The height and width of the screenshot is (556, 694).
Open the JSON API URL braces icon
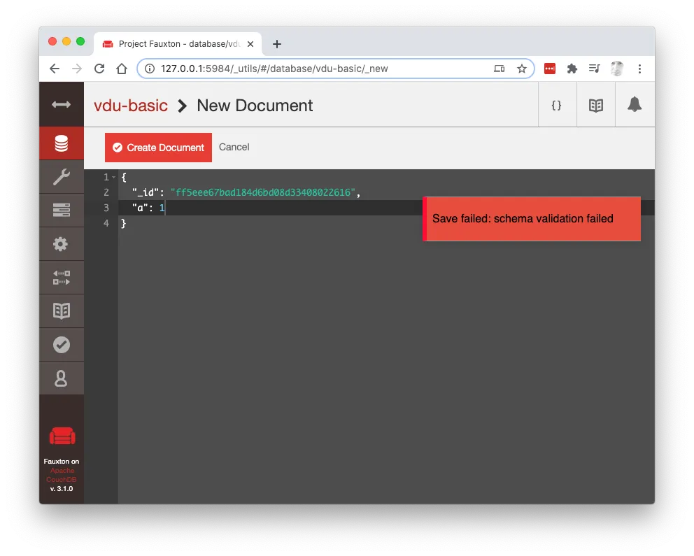[x=557, y=106]
